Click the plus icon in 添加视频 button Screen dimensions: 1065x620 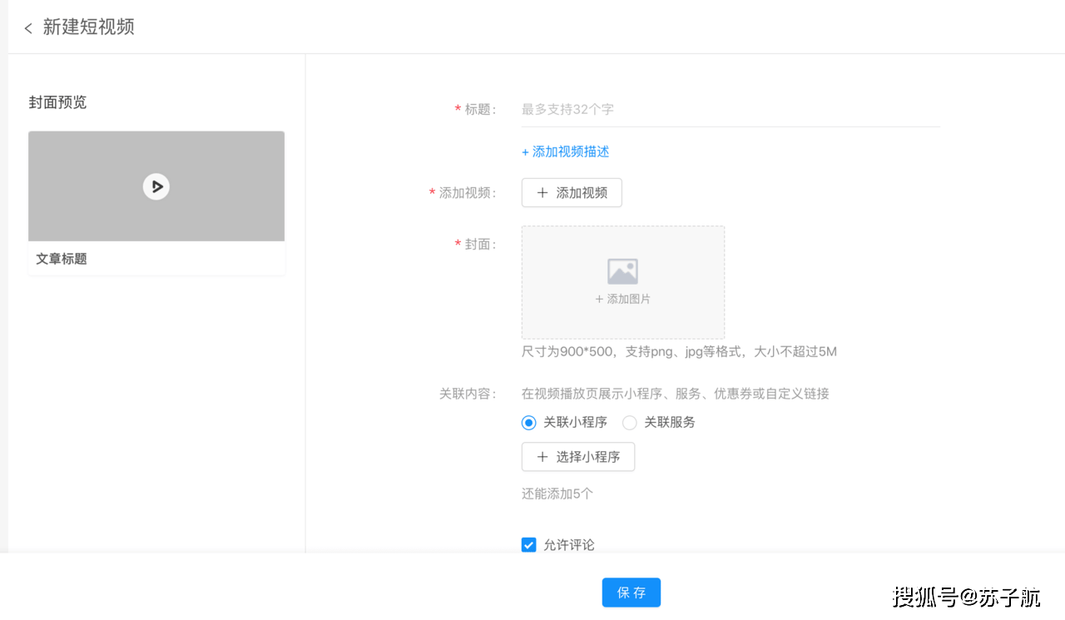pos(542,193)
